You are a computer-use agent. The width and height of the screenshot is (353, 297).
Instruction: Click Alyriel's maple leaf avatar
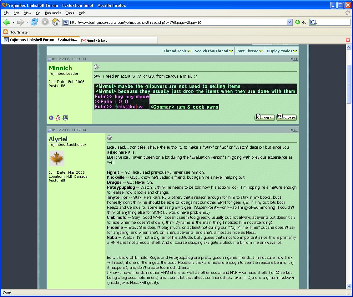click(x=57, y=158)
